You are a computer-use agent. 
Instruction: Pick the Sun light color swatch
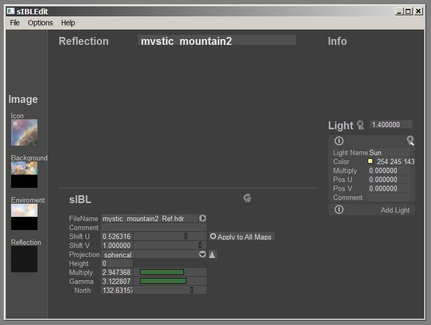(370, 161)
